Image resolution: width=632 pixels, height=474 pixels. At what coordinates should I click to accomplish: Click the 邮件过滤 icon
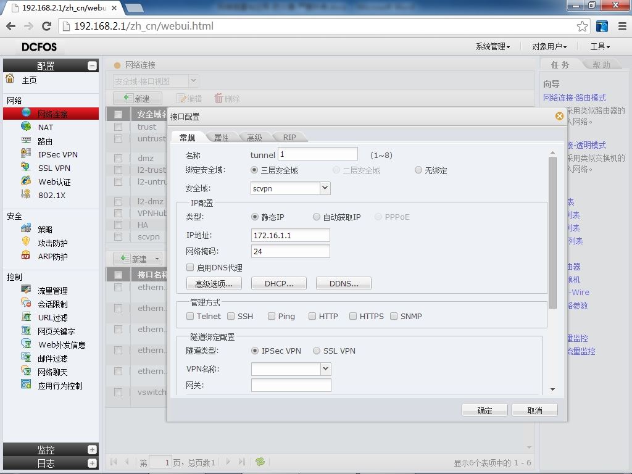point(26,357)
